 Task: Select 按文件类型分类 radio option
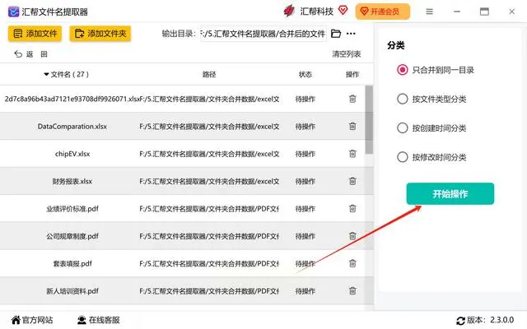(403, 99)
